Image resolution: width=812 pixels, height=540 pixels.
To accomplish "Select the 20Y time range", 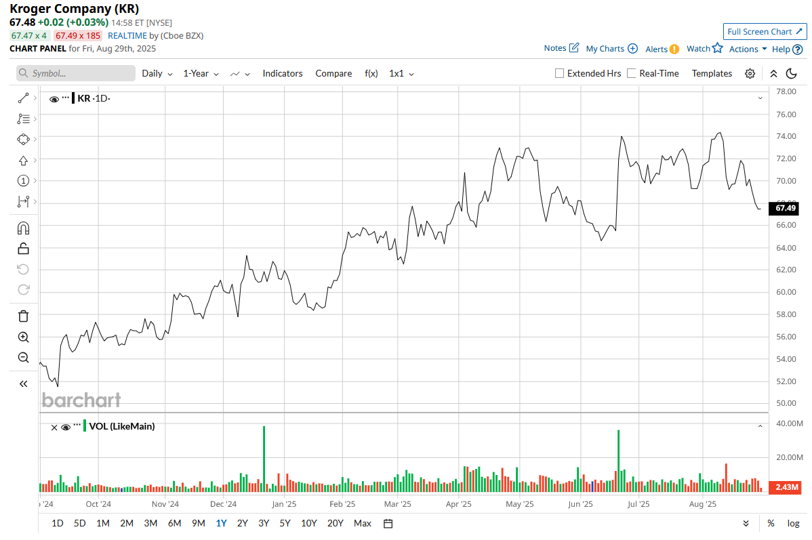I will click(335, 524).
